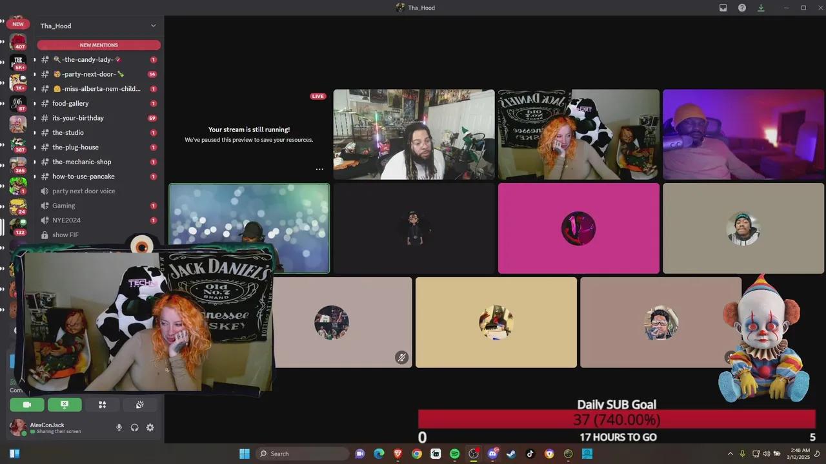Open Brave browser from taskbar

click(x=398, y=454)
